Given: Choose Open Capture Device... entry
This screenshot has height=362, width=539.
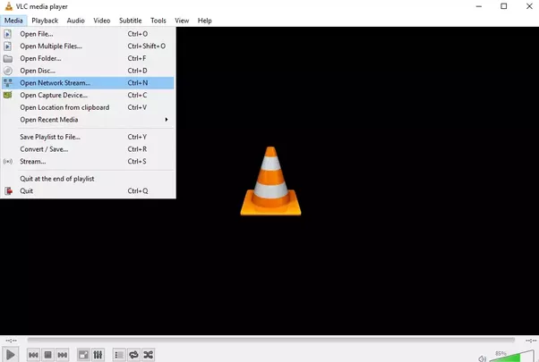Looking at the screenshot, I should 88,95.
